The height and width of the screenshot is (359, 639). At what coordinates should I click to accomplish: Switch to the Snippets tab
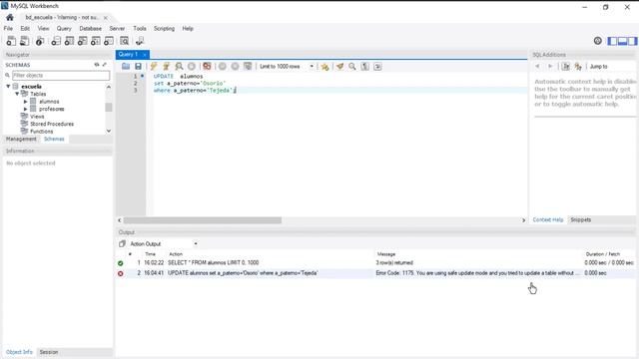coord(581,219)
